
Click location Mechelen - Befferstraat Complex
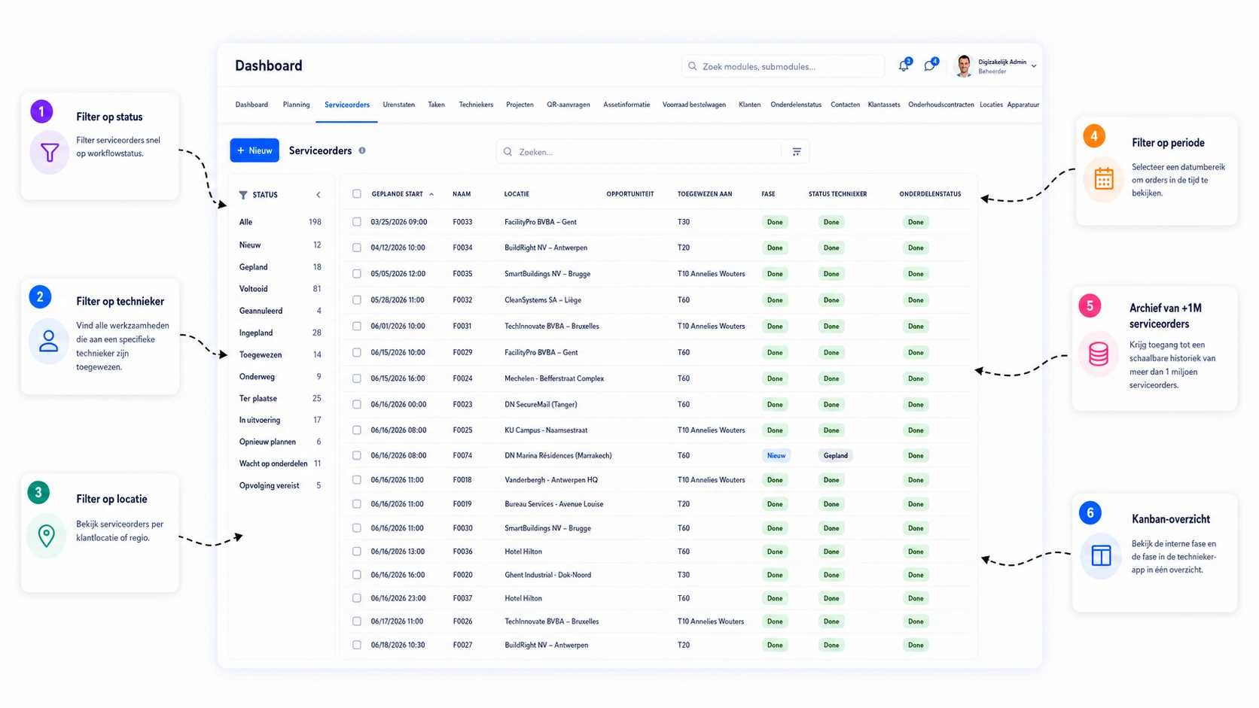[554, 378]
